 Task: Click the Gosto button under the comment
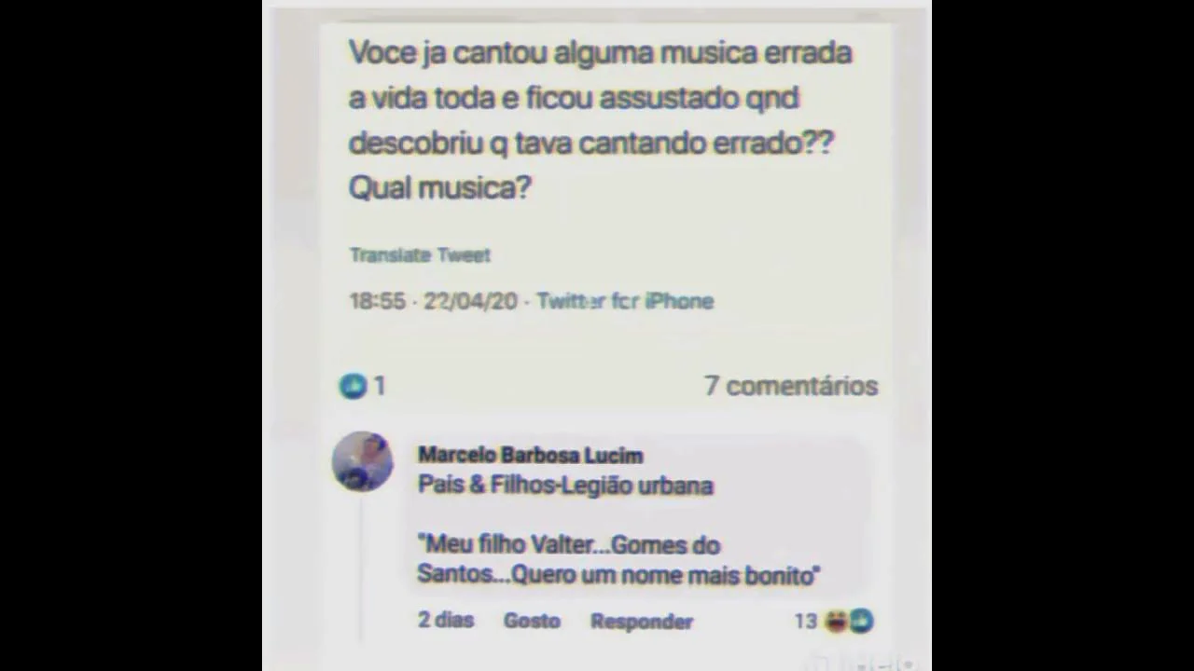[532, 621]
